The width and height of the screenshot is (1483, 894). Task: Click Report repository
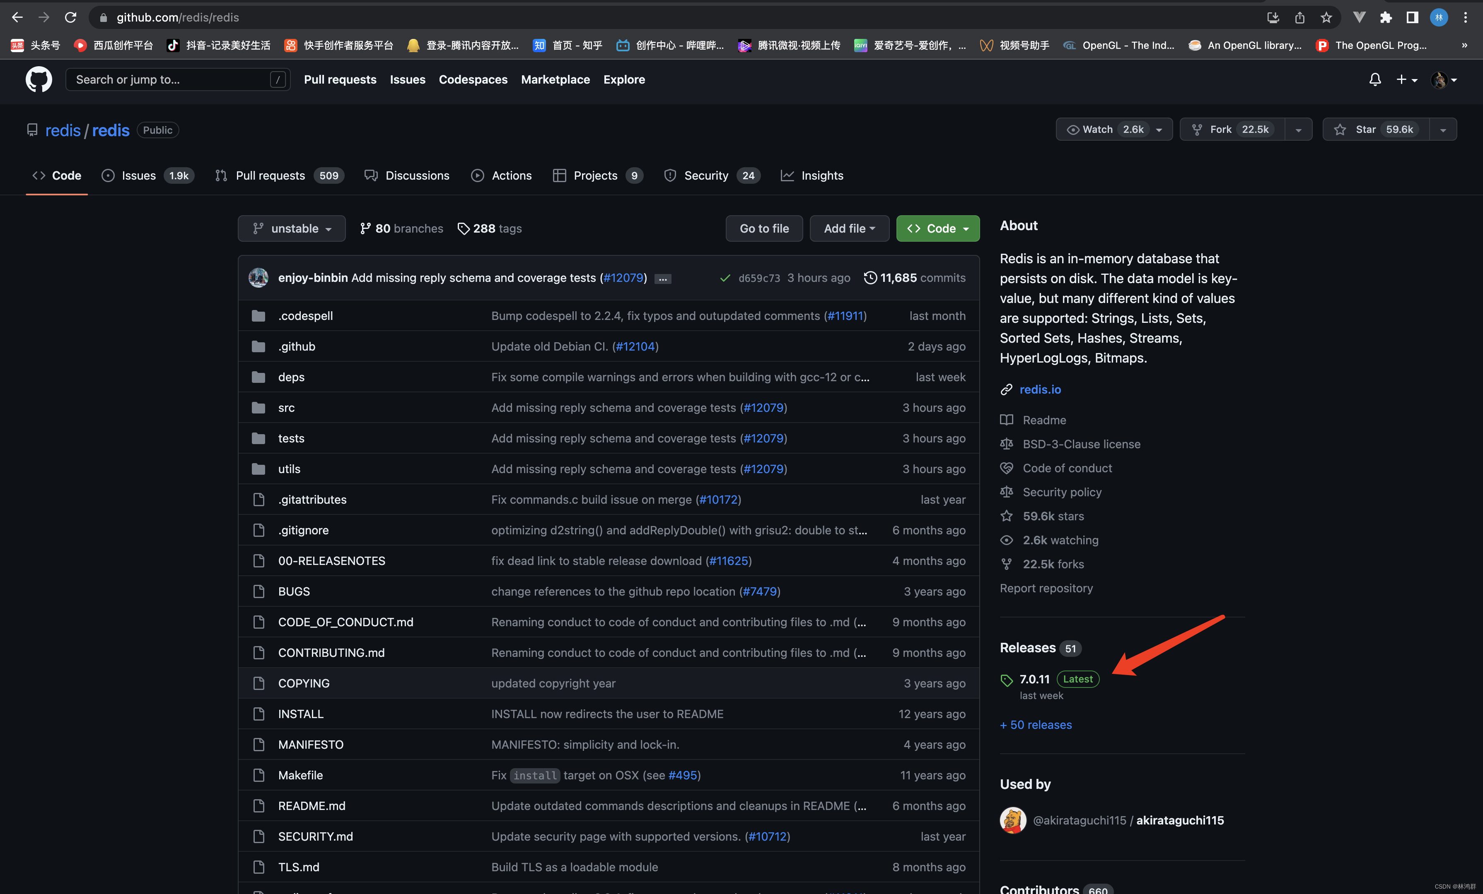1046,588
